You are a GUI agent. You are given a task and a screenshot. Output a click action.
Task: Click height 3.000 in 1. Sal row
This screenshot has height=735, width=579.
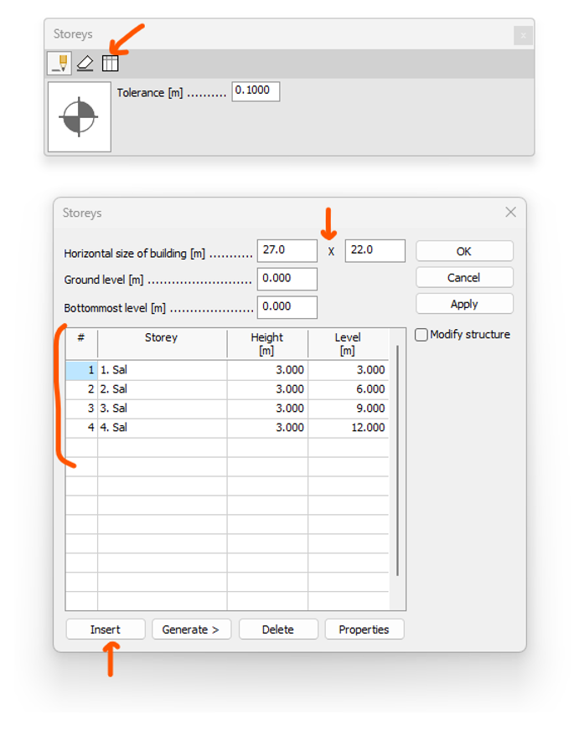pyautogui.click(x=267, y=370)
